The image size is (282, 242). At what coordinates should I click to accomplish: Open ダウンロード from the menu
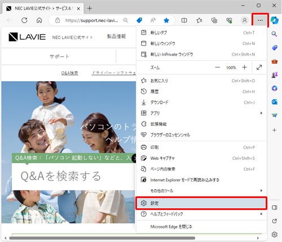coord(201,102)
